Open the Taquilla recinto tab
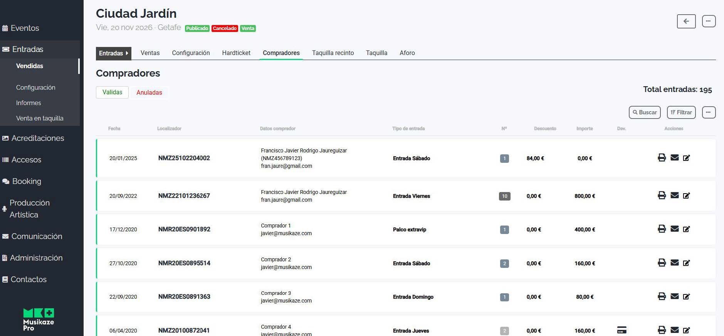 pos(333,53)
